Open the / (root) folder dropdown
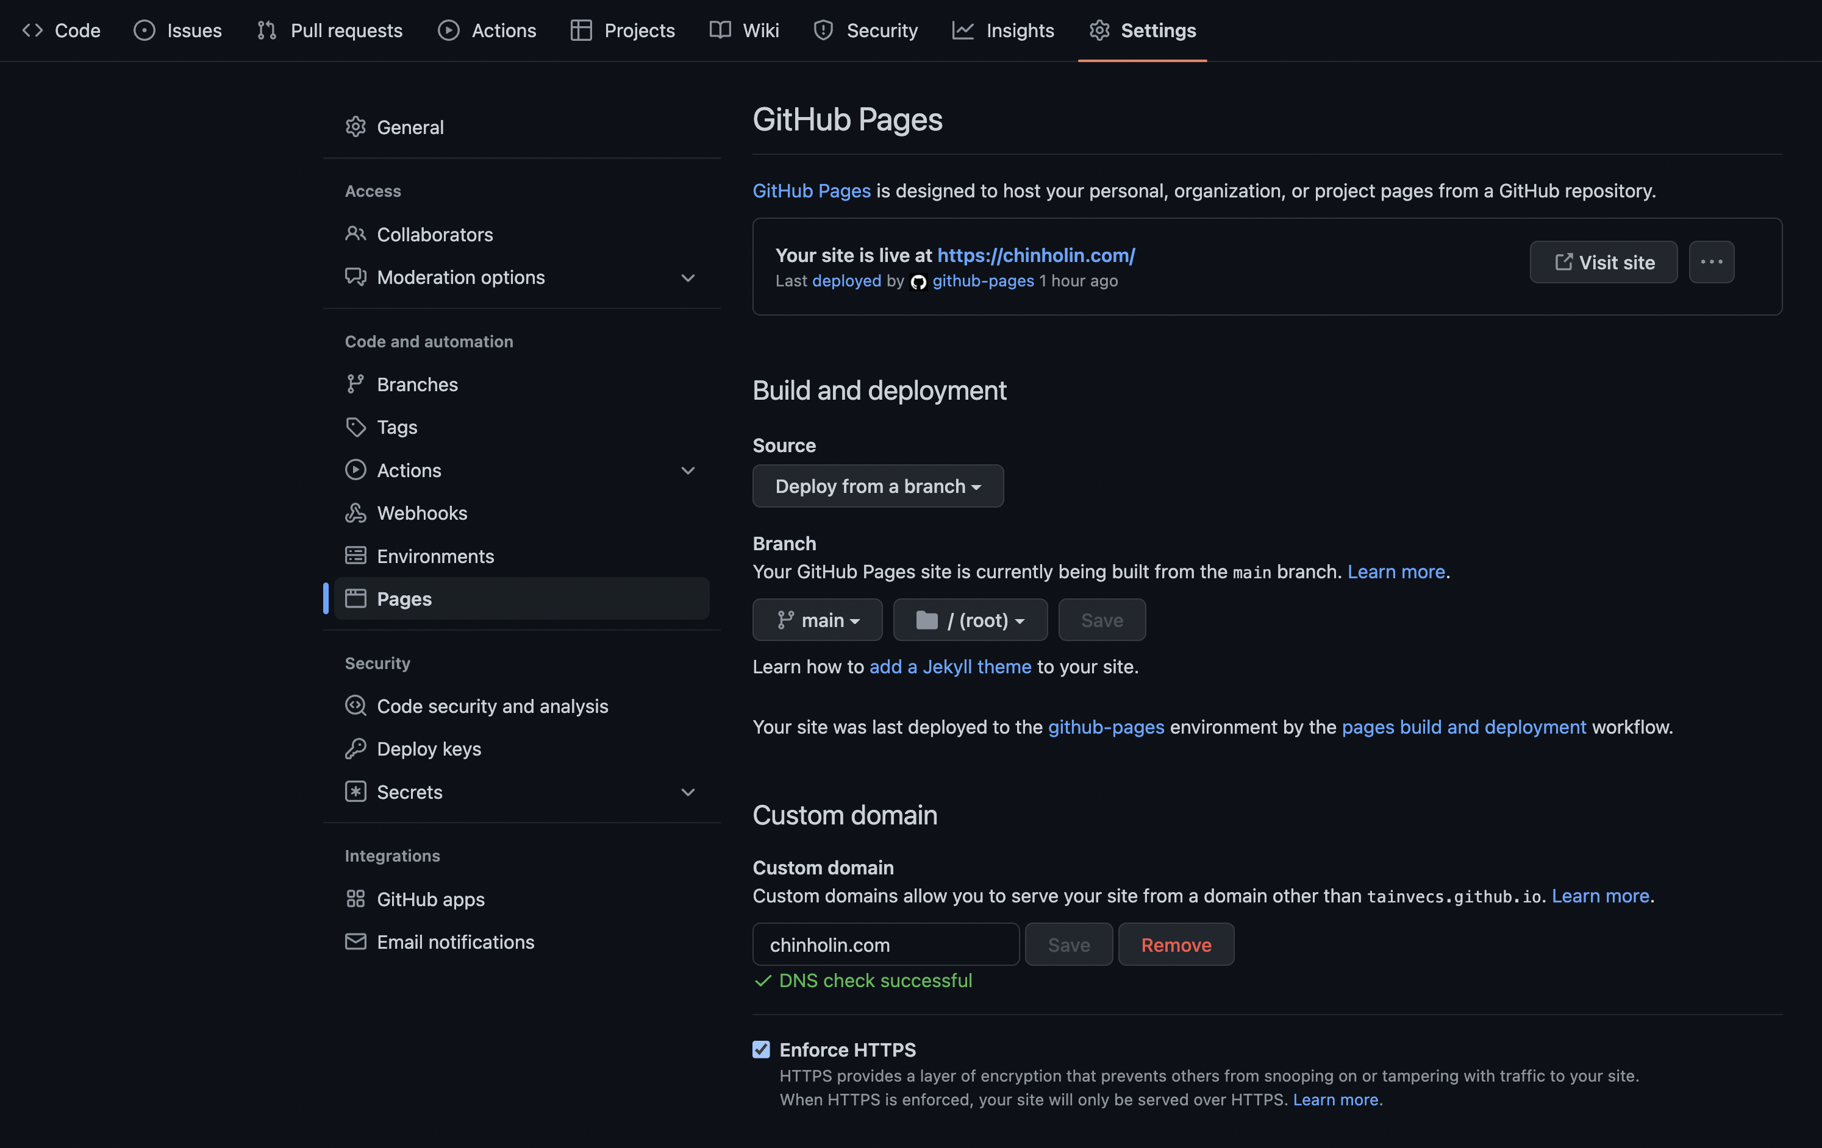Screen dimensions: 1822x1148 click(x=970, y=620)
